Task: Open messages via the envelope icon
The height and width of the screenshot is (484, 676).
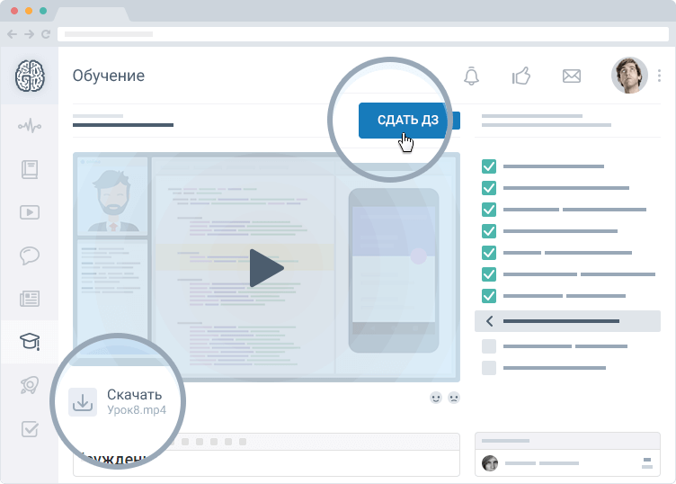Action: pos(571,76)
